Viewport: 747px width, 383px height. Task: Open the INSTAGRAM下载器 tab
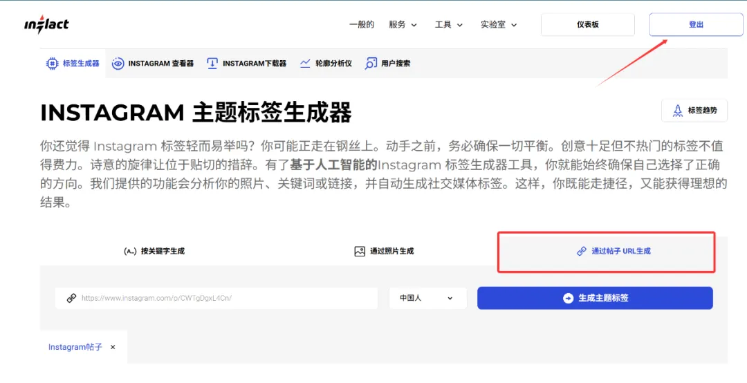click(247, 64)
